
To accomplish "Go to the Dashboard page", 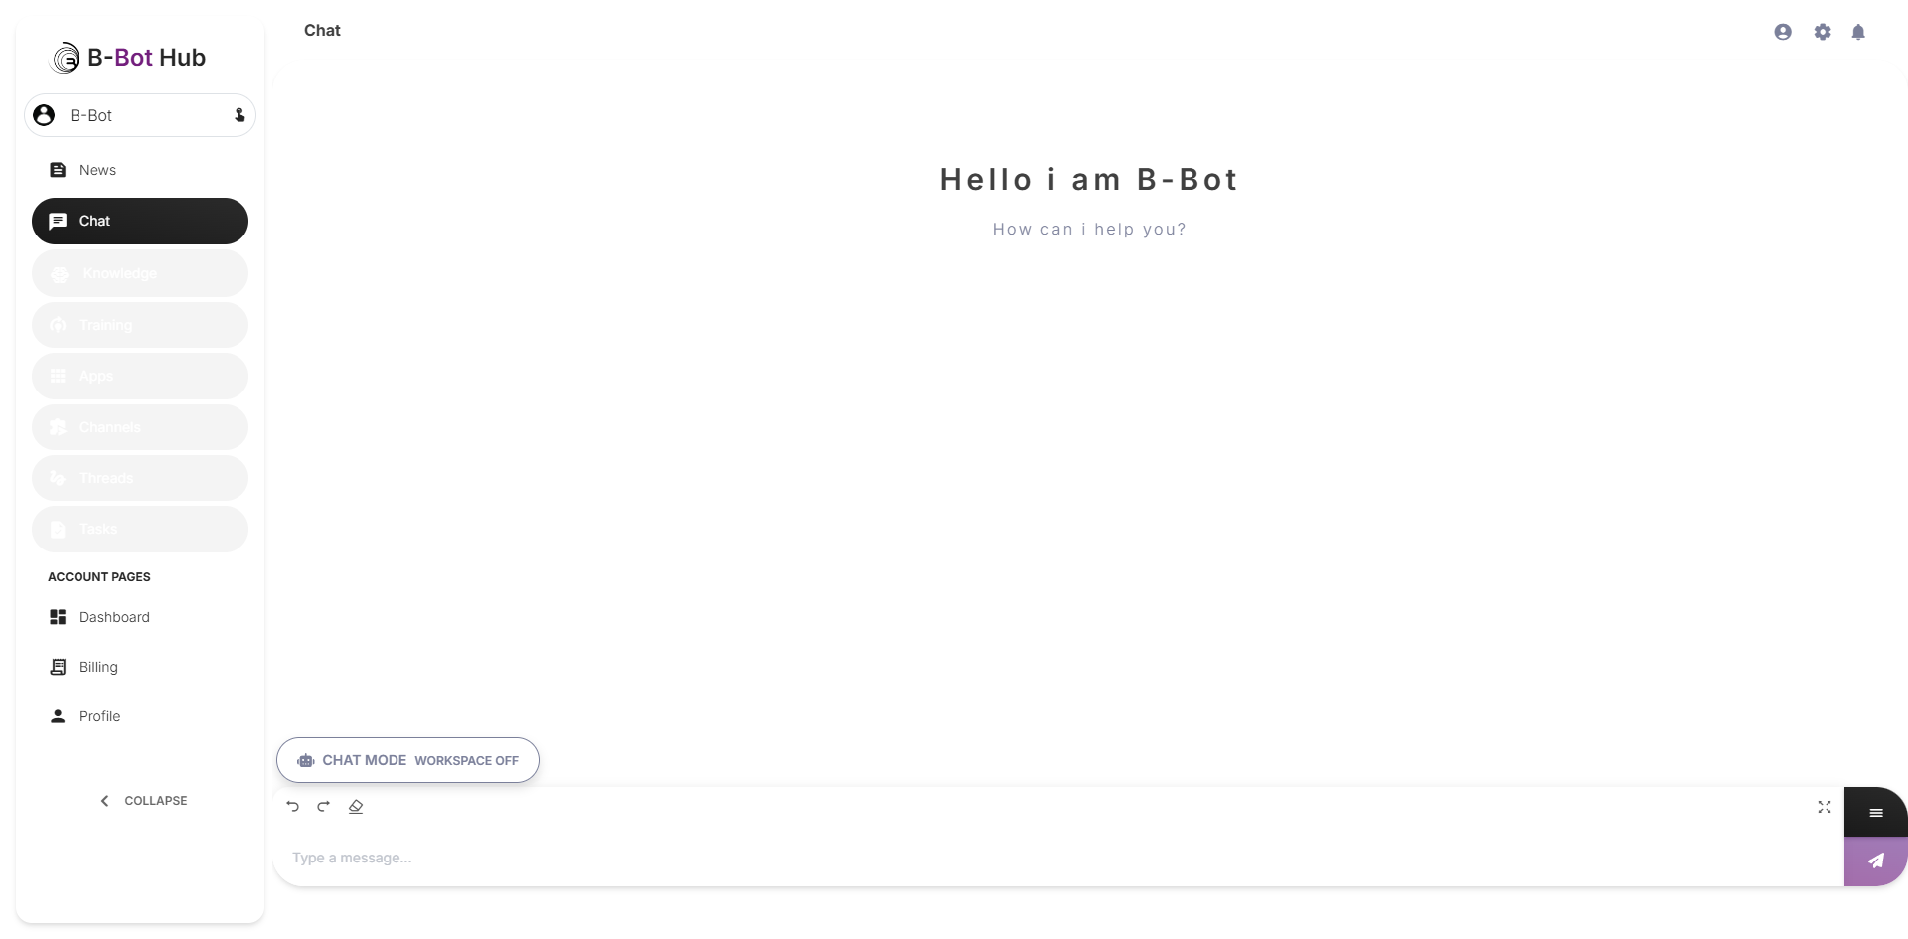I will [114, 616].
